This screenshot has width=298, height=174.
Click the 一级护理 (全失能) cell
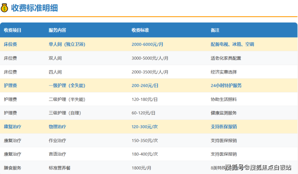point(67,86)
